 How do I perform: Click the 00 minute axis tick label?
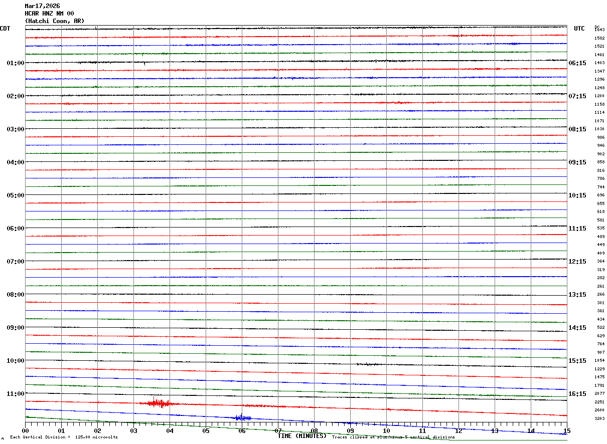25,431
